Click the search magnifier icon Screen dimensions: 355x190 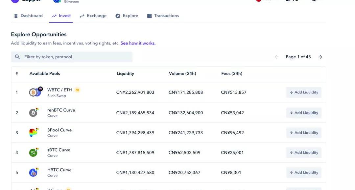(17, 57)
